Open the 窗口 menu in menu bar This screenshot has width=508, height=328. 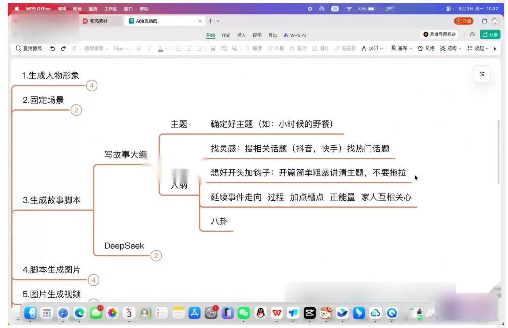click(x=129, y=9)
